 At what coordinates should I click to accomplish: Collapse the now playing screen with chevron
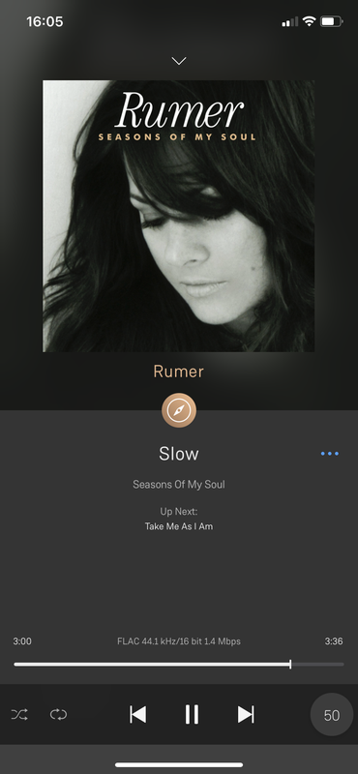179,61
